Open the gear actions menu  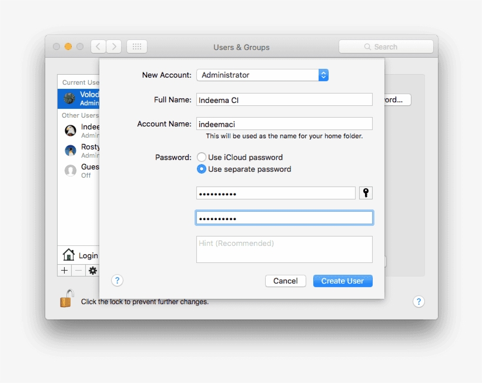(92, 271)
